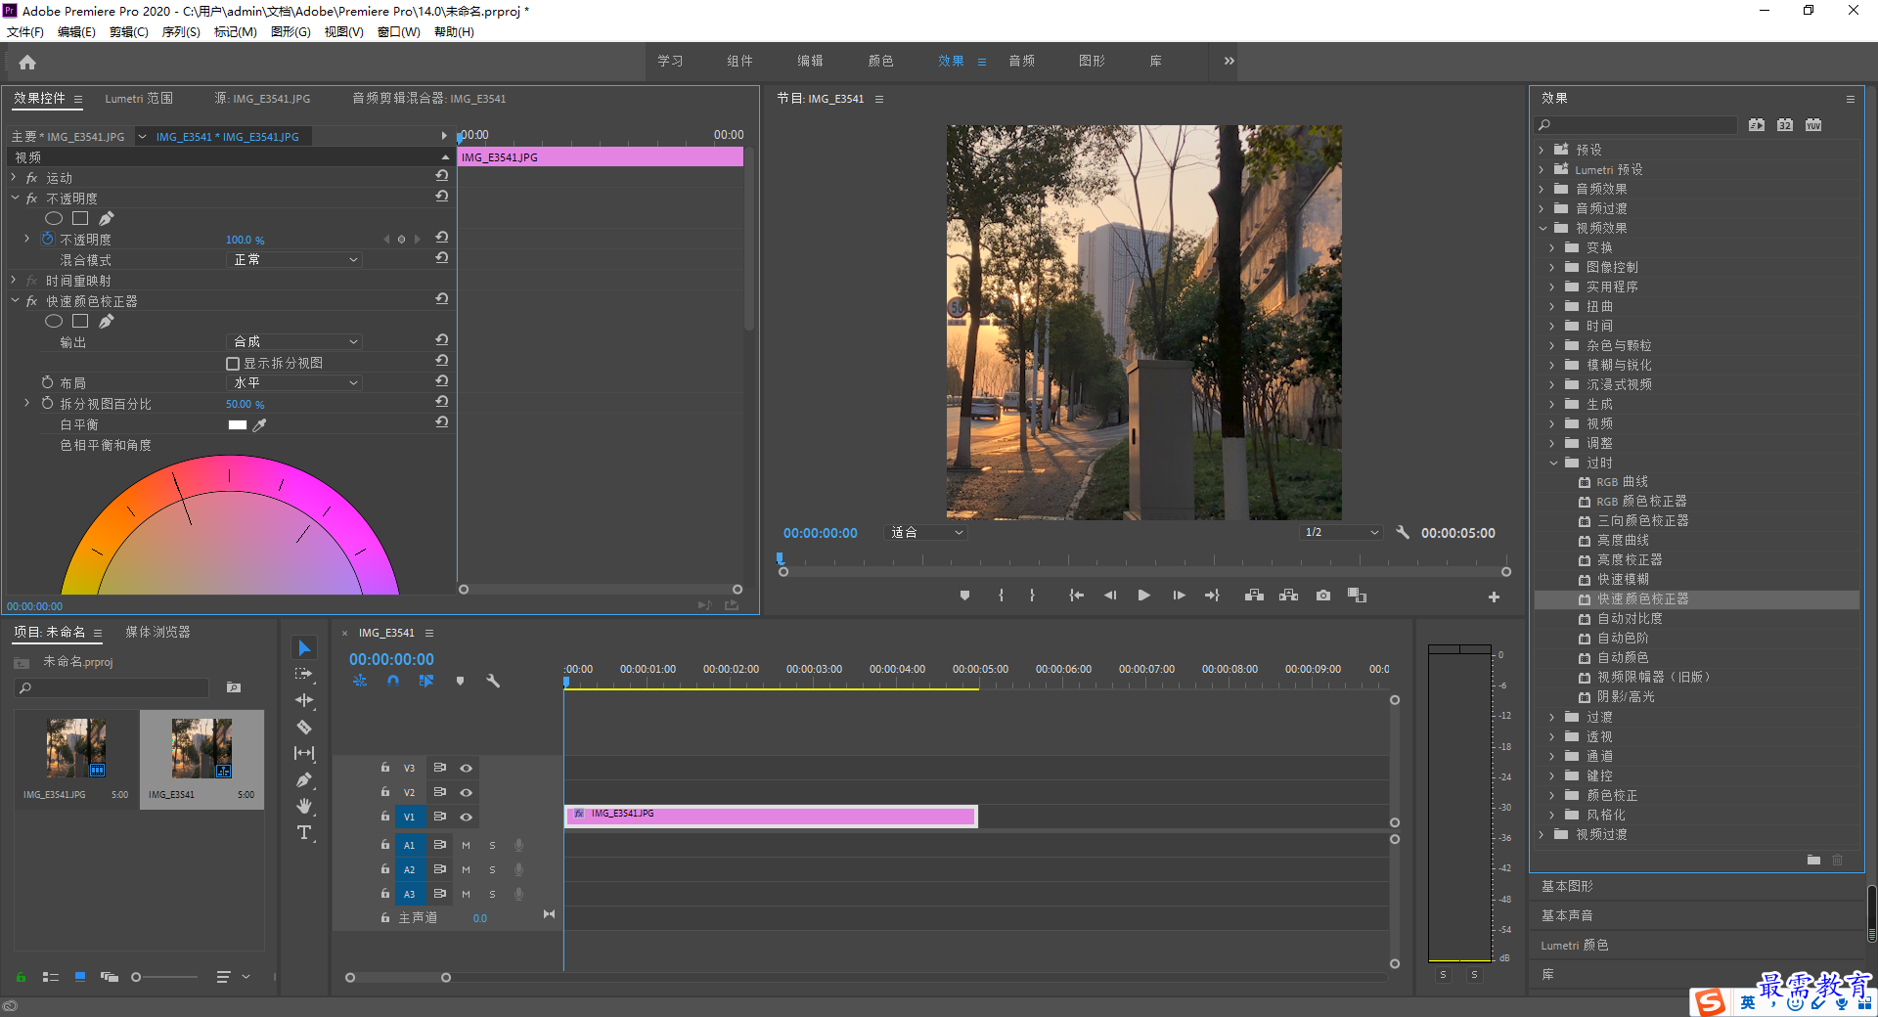Play the program monitor
The width and height of the screenshot is (1878, 1017).
tap(1143, 596)
